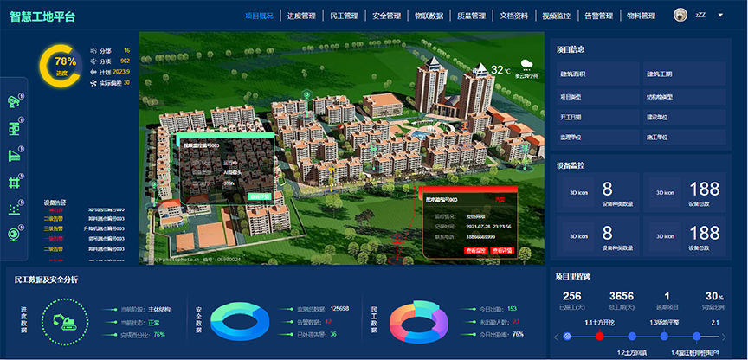Image resolution: width=748 pixels, height=360 pixels.
Task: Click green 查看详情 button in camera popup
Action: [x=257, y=197]
